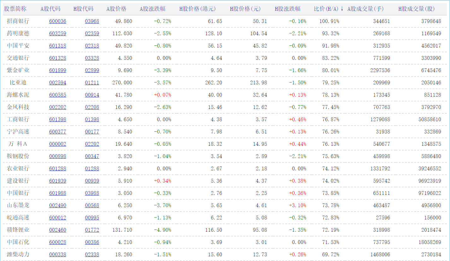This screenshot has width=450, height=261.
Task: Click the 100.91% ratio value
Action: 329,21
